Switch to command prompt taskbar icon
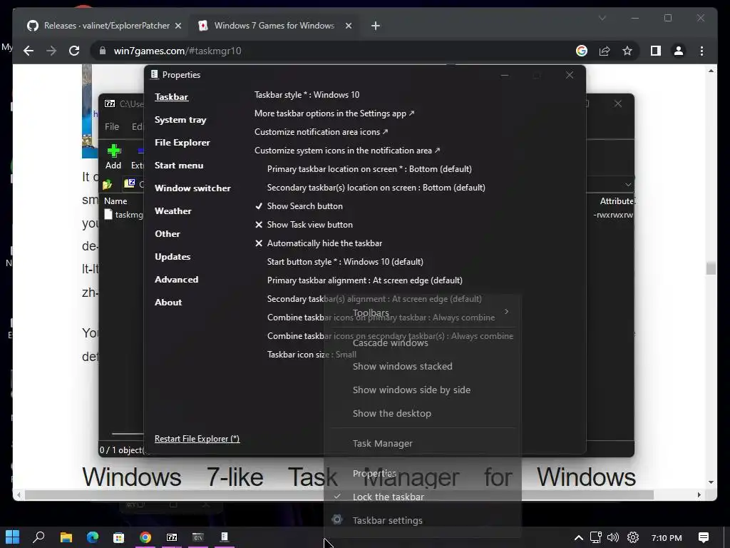Viewport: 730px width, 548px height. point(198,537)
